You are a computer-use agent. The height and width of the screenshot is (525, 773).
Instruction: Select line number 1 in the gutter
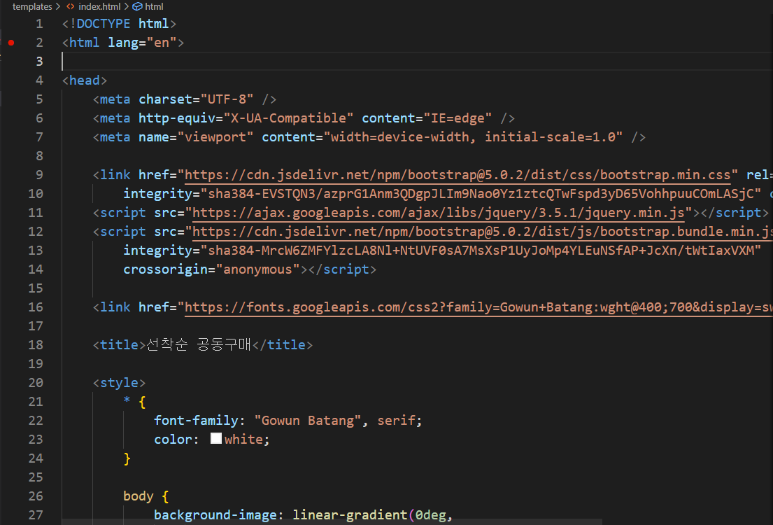coord(39,24)
